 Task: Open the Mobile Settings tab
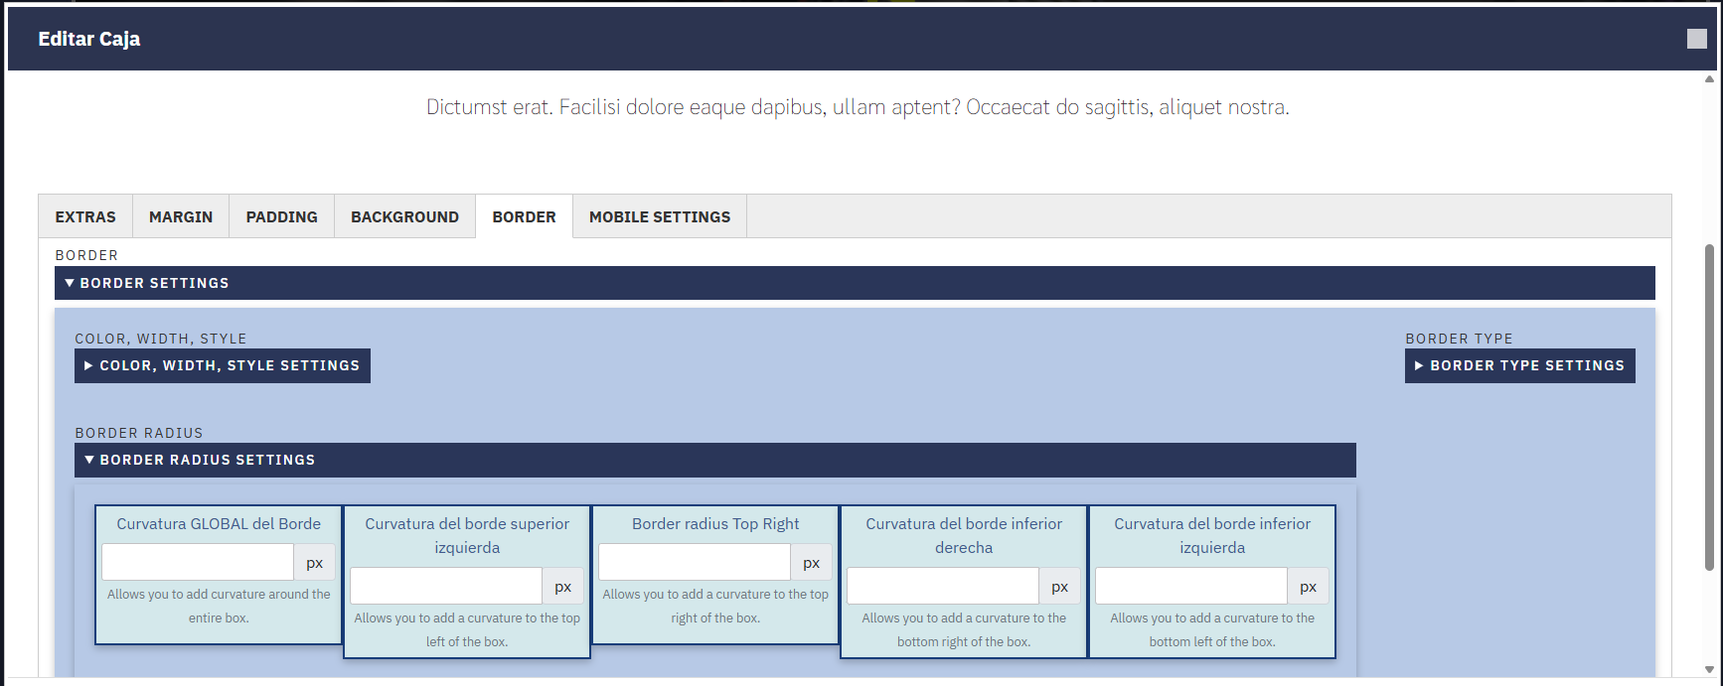(660, 216)
